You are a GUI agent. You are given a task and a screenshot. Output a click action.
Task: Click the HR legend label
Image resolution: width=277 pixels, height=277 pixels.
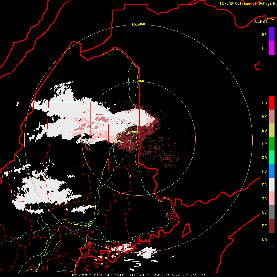click(x=264, y=144)
